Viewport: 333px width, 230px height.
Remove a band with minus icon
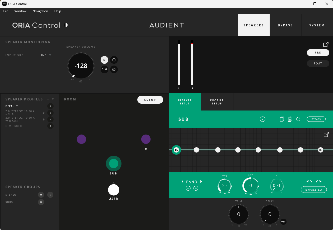click(188, 188)
